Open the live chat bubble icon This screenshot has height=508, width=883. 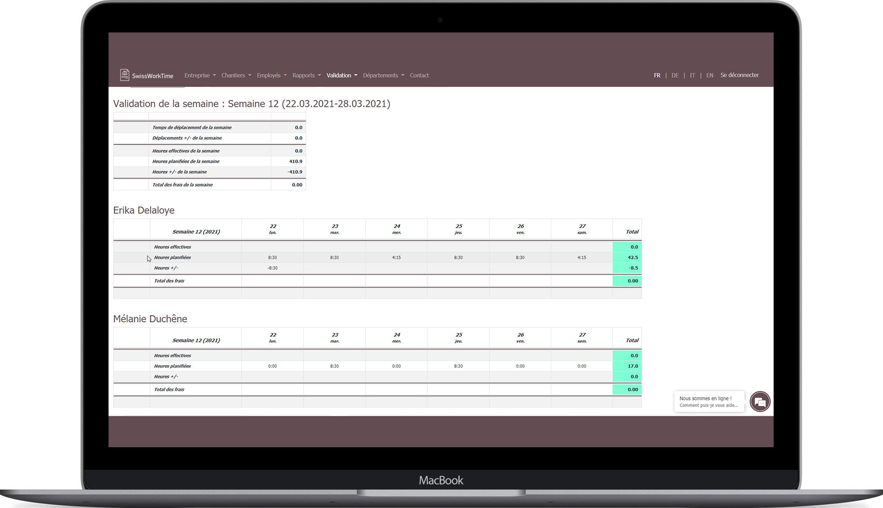click(x=760, y=402)
